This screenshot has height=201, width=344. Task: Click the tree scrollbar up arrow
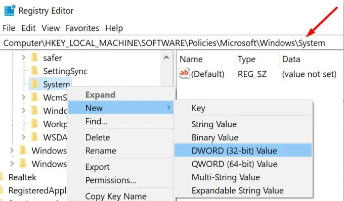click(x=166, y=58)
